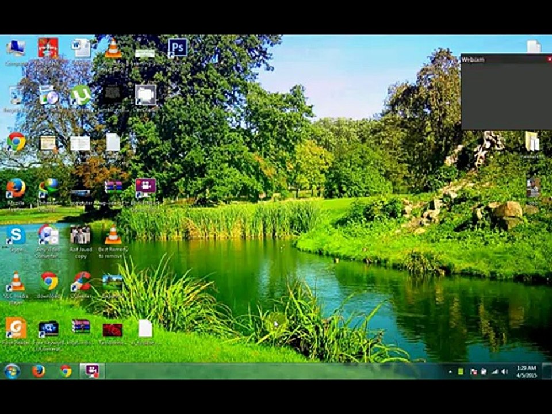Viewport: 552px width, 414px height.
Task: Expand the hidden tray icons arrow
Action: [450, 372]
